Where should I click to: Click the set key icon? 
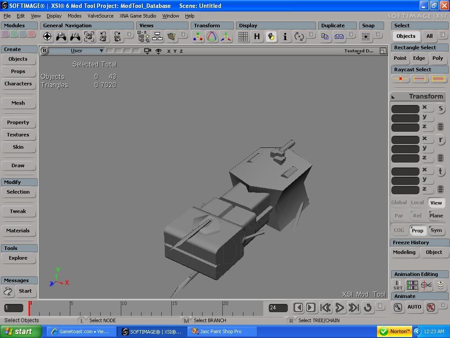pos(398,307)
